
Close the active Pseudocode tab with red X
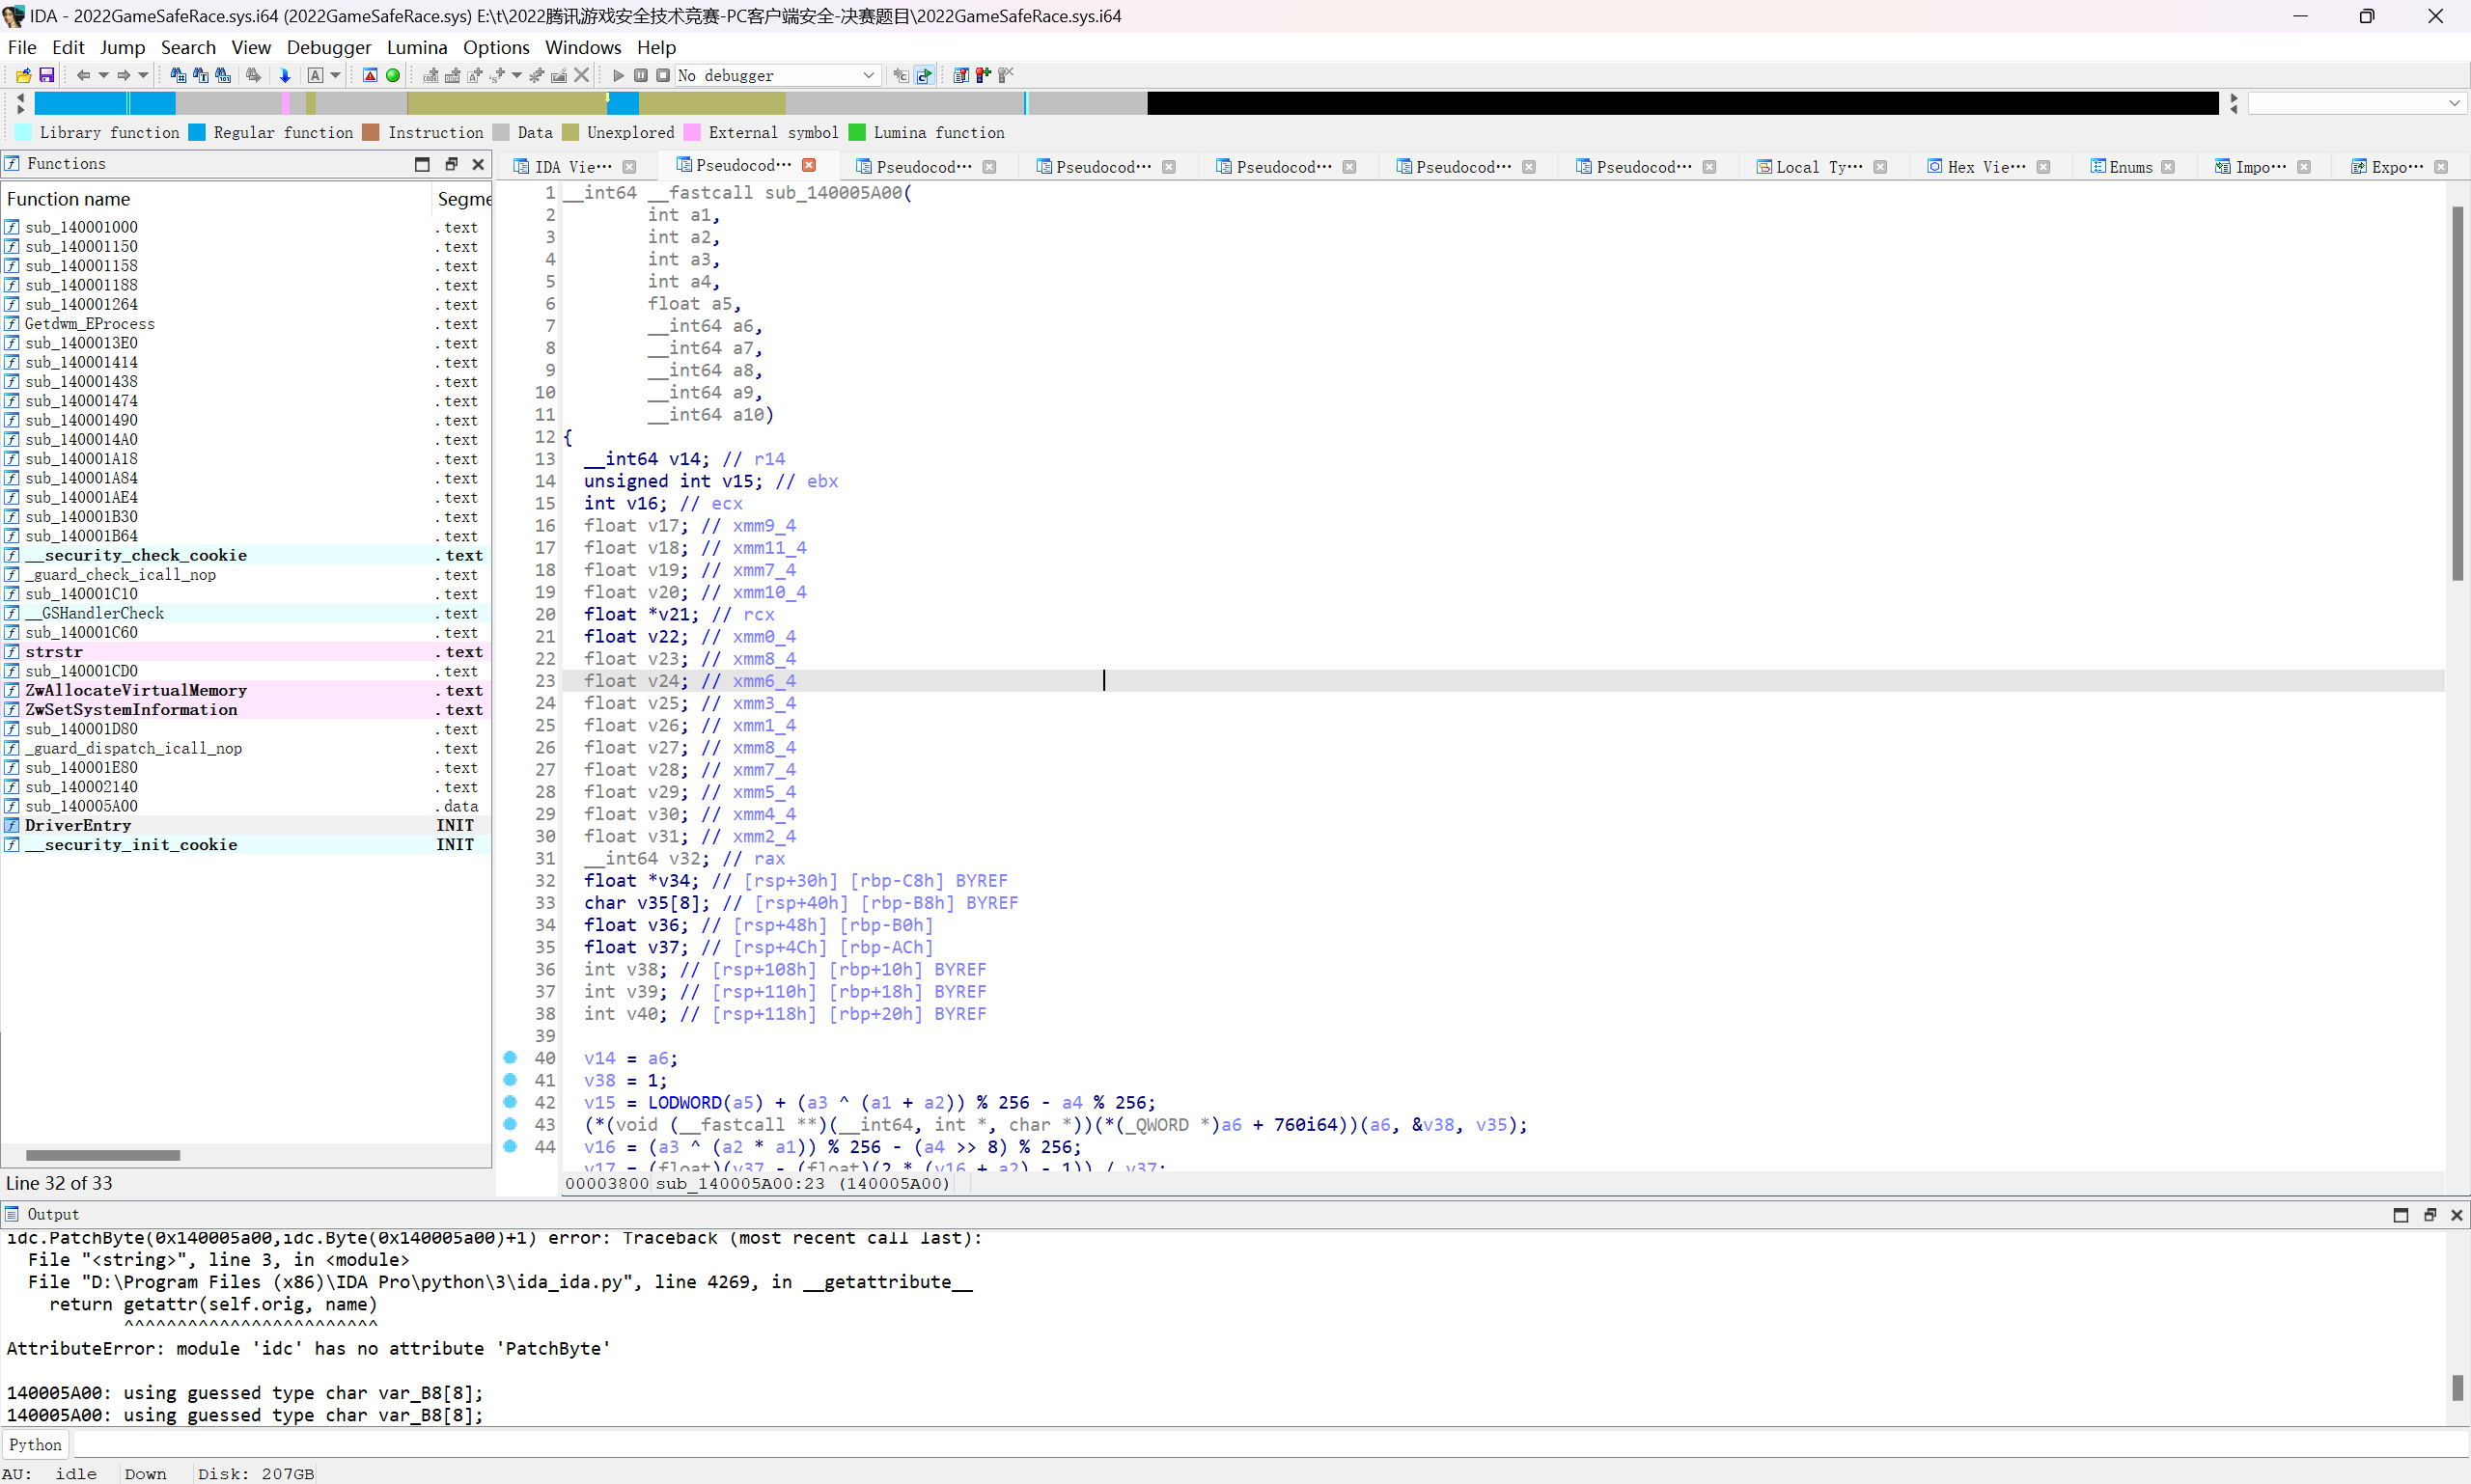809,165
